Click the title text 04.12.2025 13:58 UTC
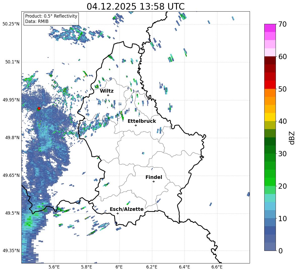 coord(135,7)
